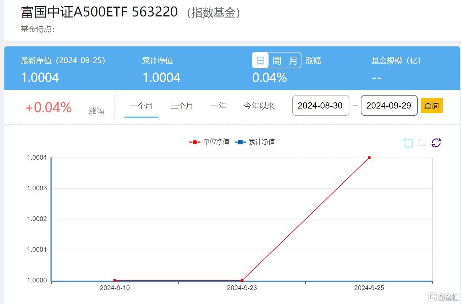Screen dimensions: 461x304
Task: Select the 月 interval tab
Action: point(293,60)
